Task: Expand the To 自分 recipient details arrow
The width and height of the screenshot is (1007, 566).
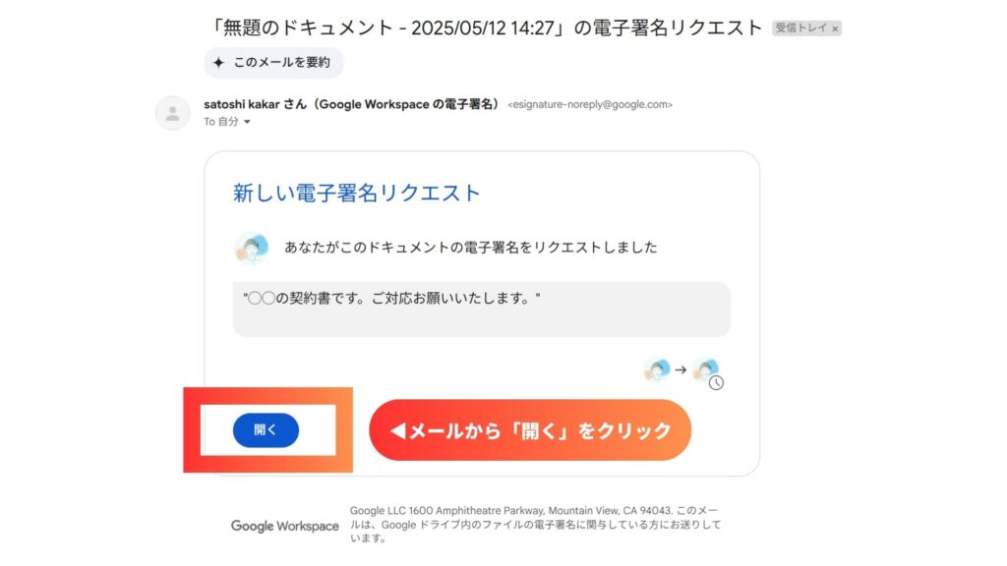Action: point(247,122)
